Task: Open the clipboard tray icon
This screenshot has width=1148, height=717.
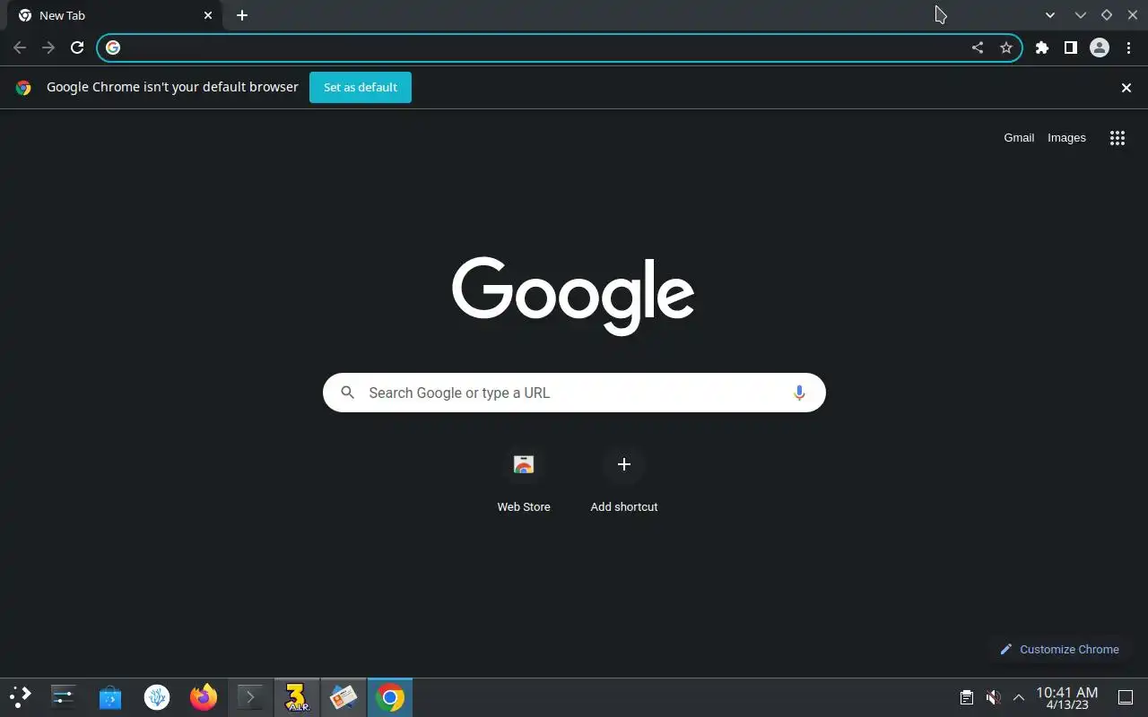Action: [x=967, y=697]
